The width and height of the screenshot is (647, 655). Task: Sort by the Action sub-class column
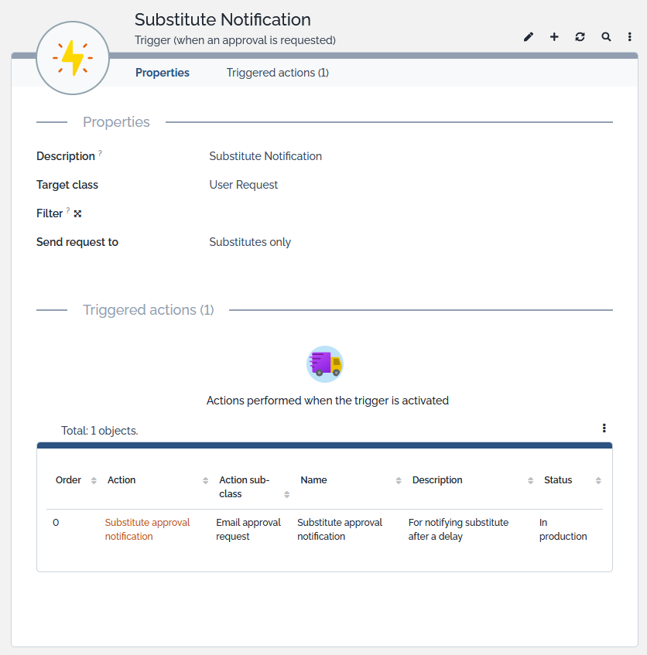(x=286, y=494)
